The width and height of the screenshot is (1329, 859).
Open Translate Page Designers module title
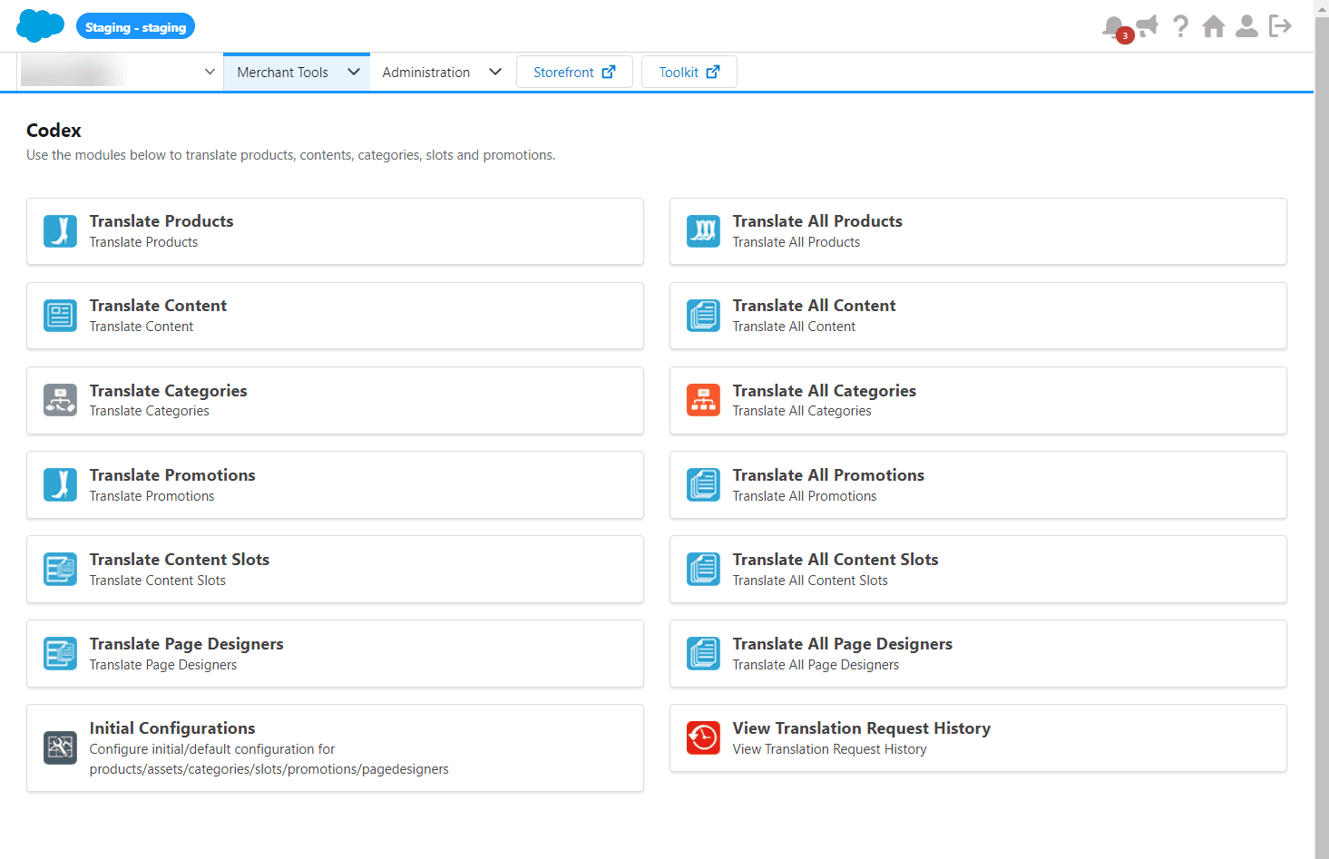(x=187, y=644)
